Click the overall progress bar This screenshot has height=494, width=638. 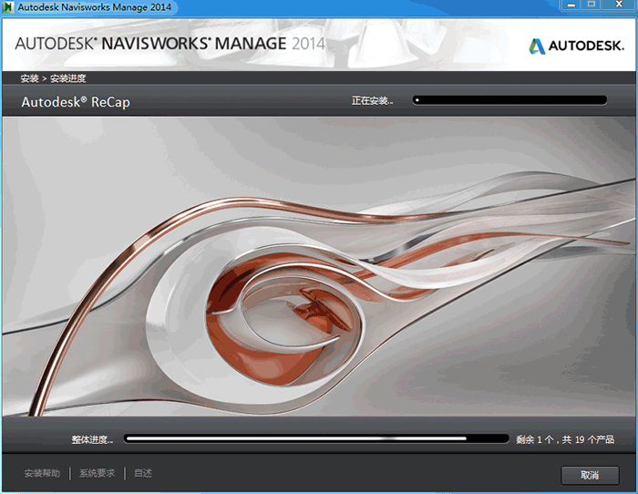coord(316,438)
